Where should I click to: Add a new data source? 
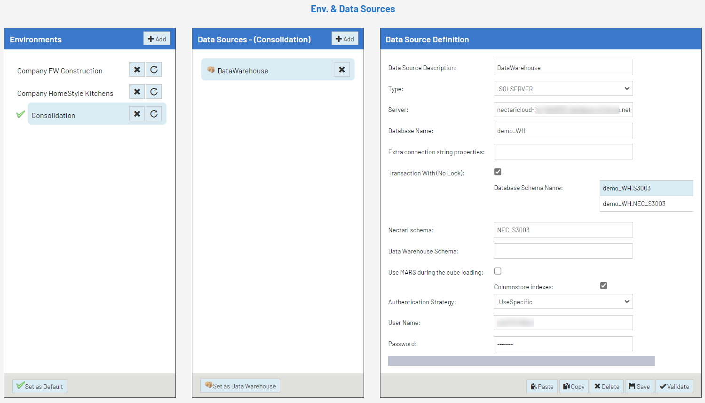[345, 39]
